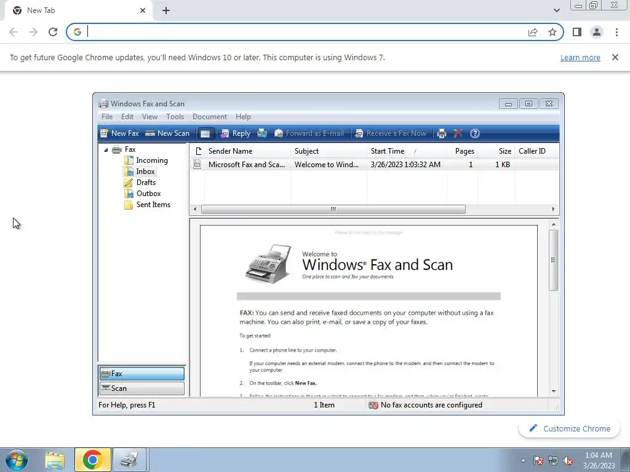This screenshot has width=630, height=472.
Task: Open a new Chrome tab with plus
Action: coord(166,10)
